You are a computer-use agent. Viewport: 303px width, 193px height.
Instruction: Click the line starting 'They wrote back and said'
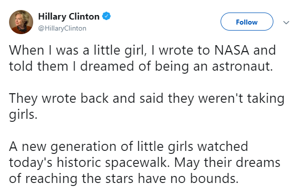(147, 99)
